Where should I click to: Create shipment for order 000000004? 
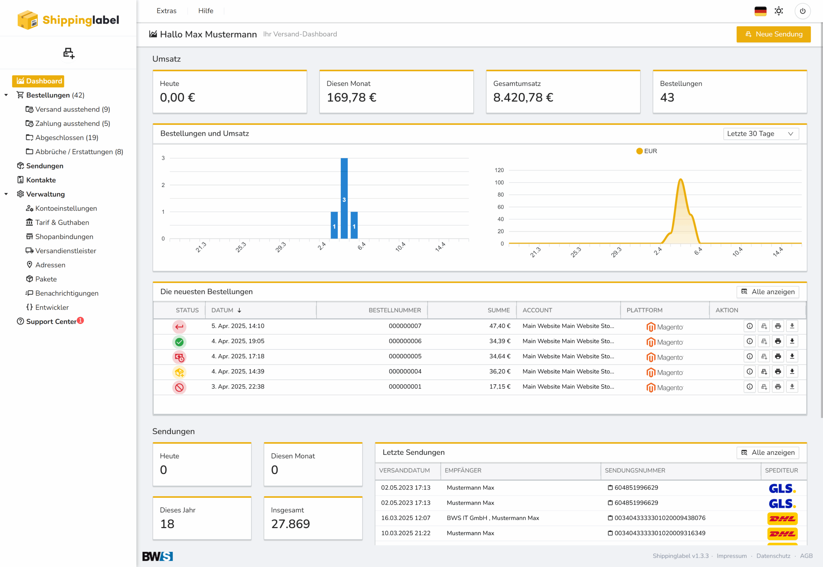pyautogui.click(x=764, y=371)
